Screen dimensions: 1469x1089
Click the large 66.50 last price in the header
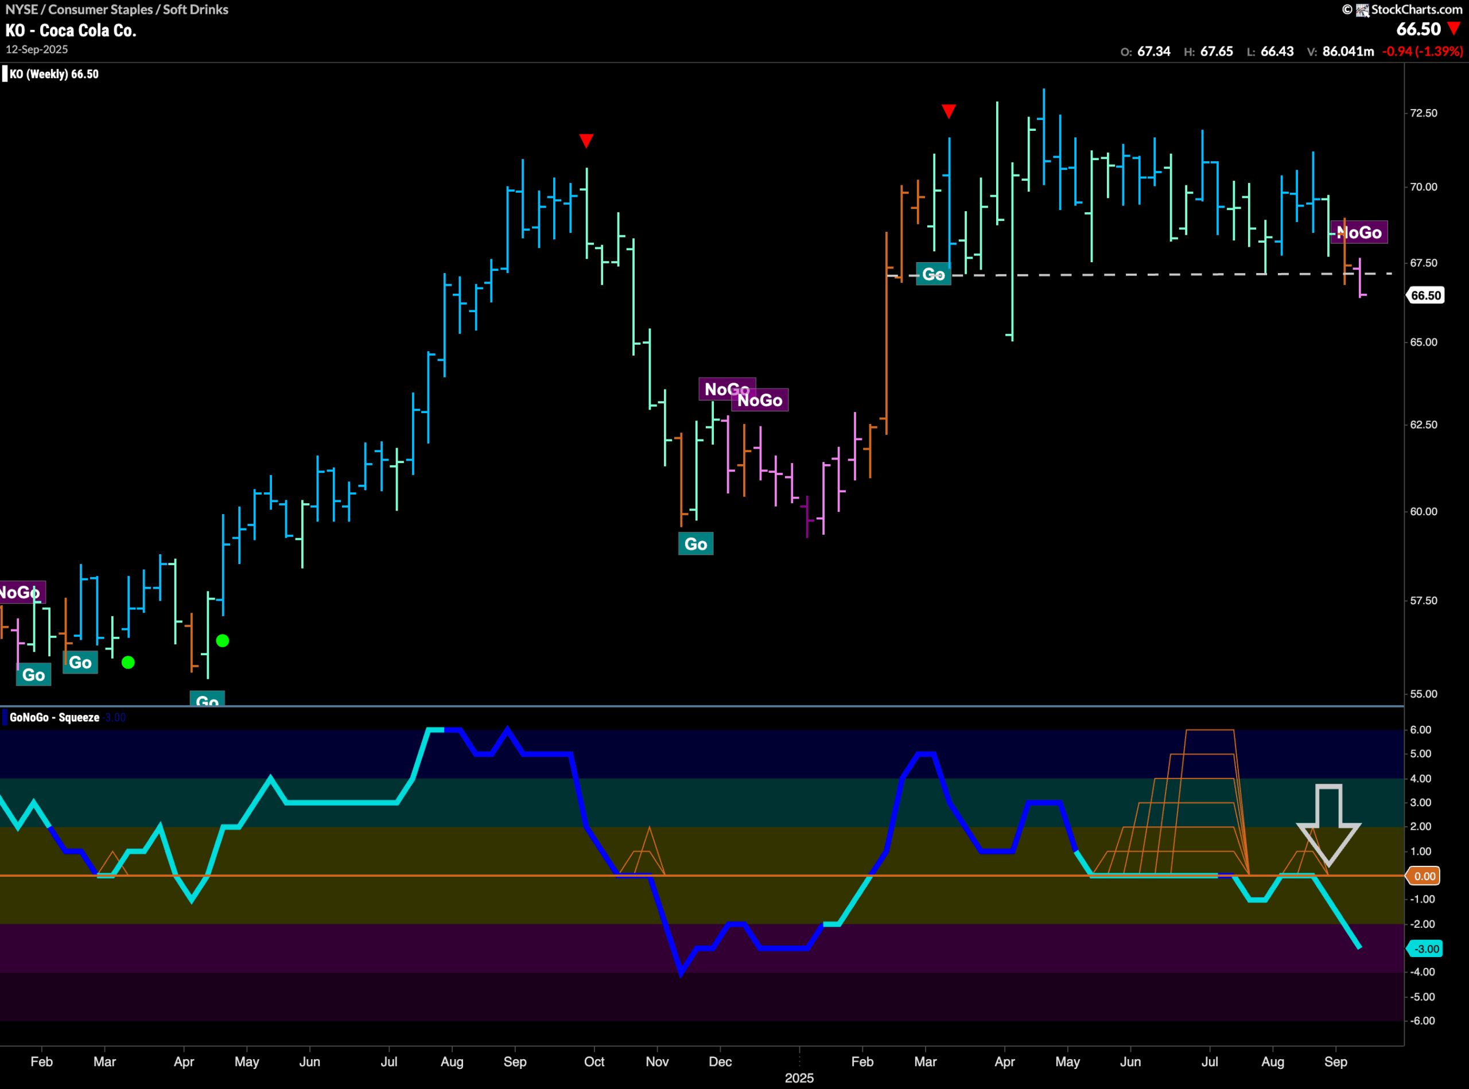tap(1419, 29)
